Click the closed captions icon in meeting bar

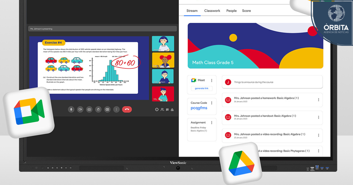pyautogui.click(x=89, y=110)
